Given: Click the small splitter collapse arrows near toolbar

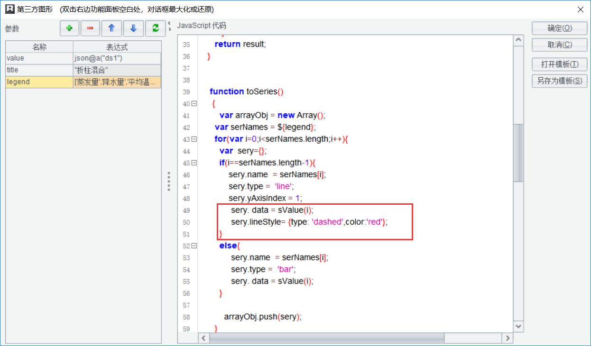Looking at the screenshot, I should click(x=170, y=26).
